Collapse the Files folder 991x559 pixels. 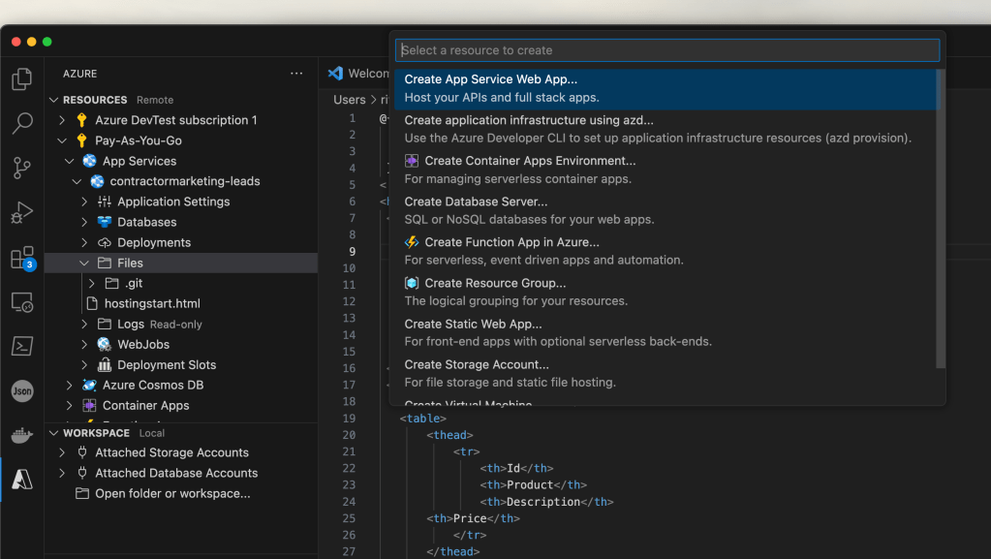(x=84, y=263)
